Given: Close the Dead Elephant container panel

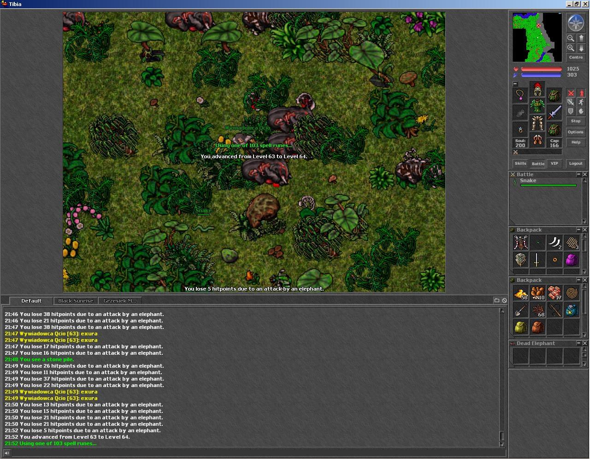Looking at the screenshot, I should pos(585,343).
